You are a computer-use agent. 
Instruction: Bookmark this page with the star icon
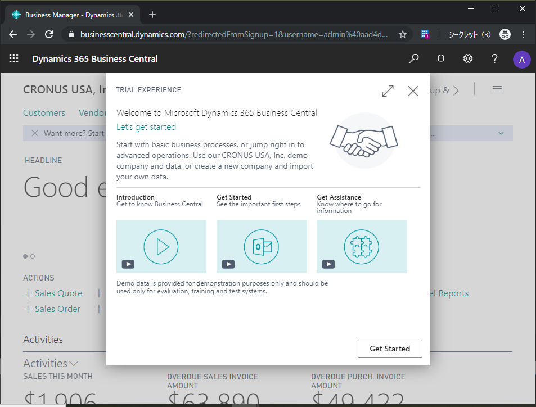tap(403, 34)
